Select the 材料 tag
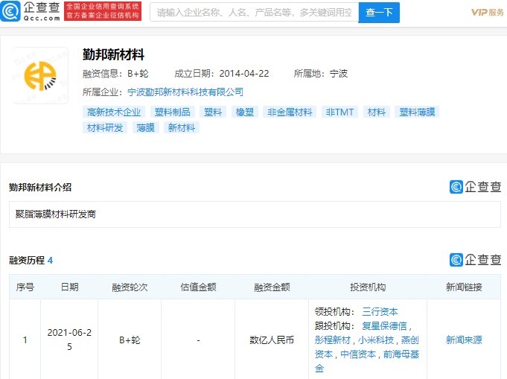Screen dimensions: 507x379 tap(377, 112)
